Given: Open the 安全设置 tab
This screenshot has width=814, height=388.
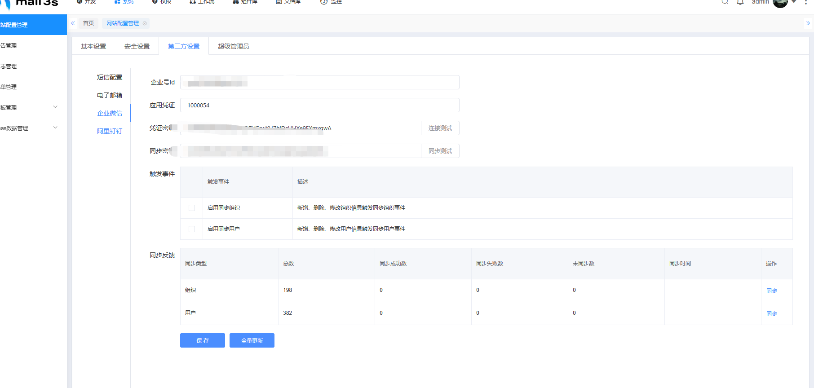Looking at the screenshot, I should [x=137, y=46].
